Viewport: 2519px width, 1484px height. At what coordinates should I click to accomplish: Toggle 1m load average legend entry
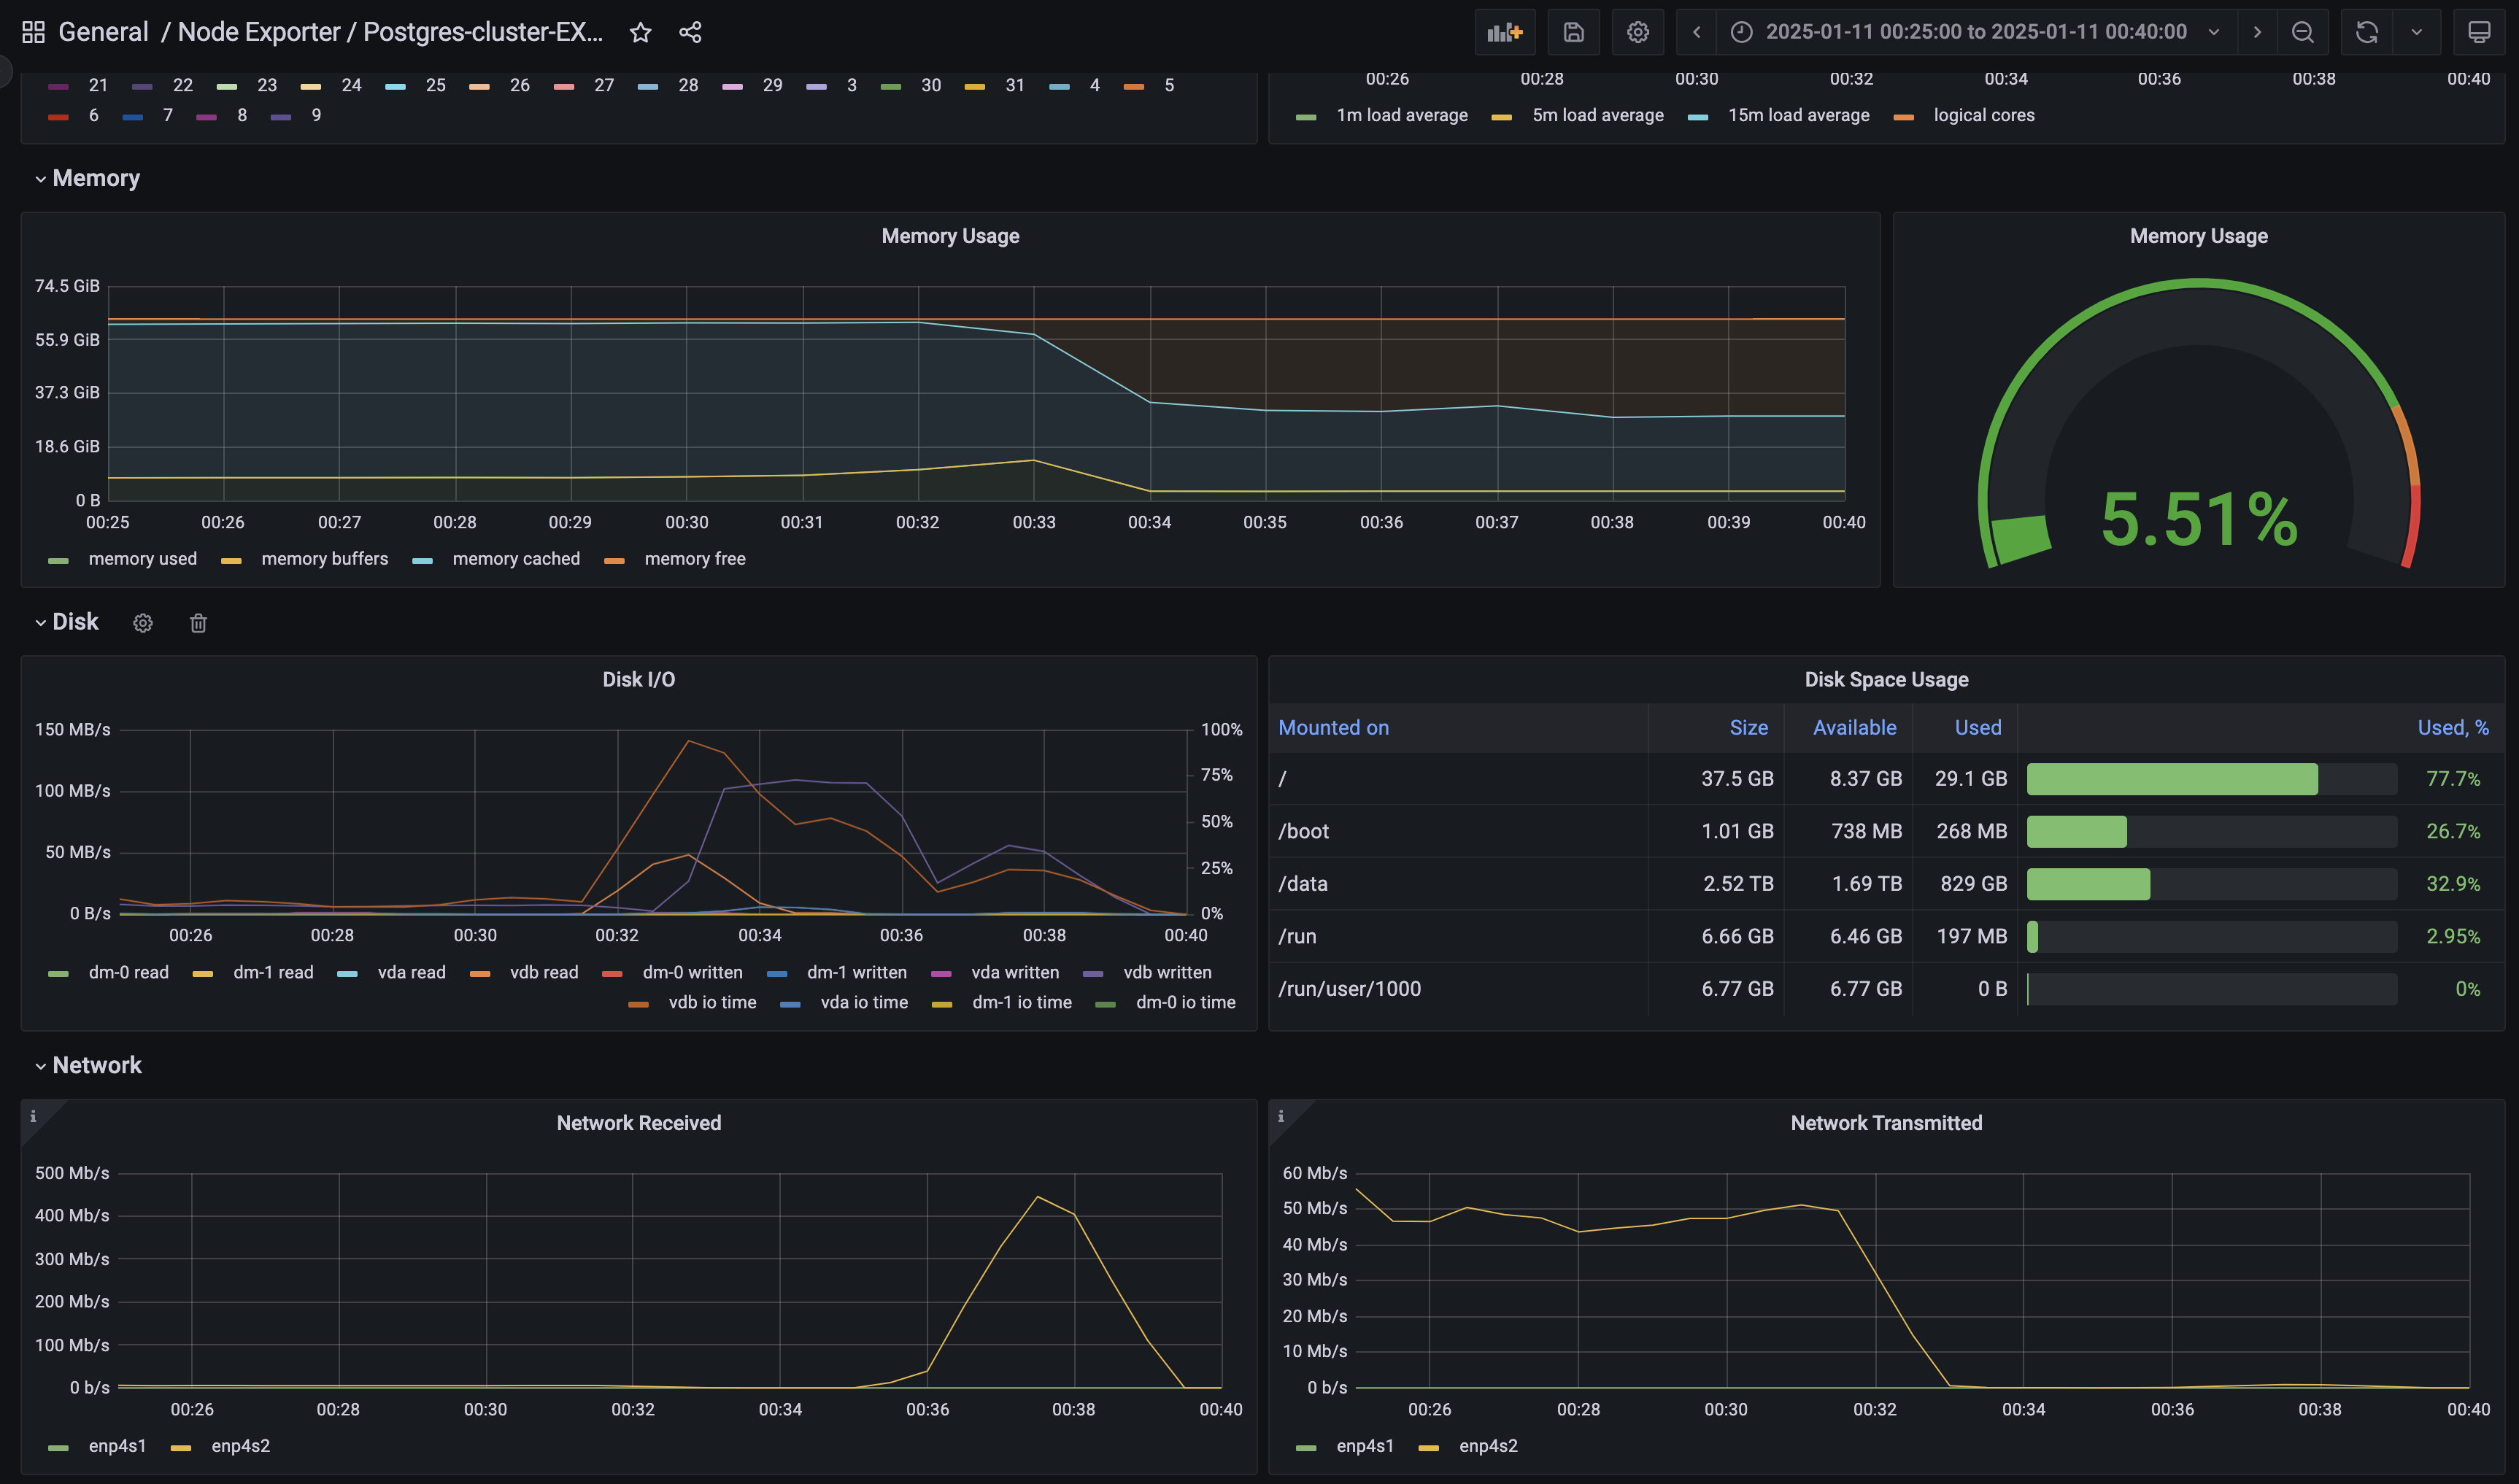pos(1402,115)
